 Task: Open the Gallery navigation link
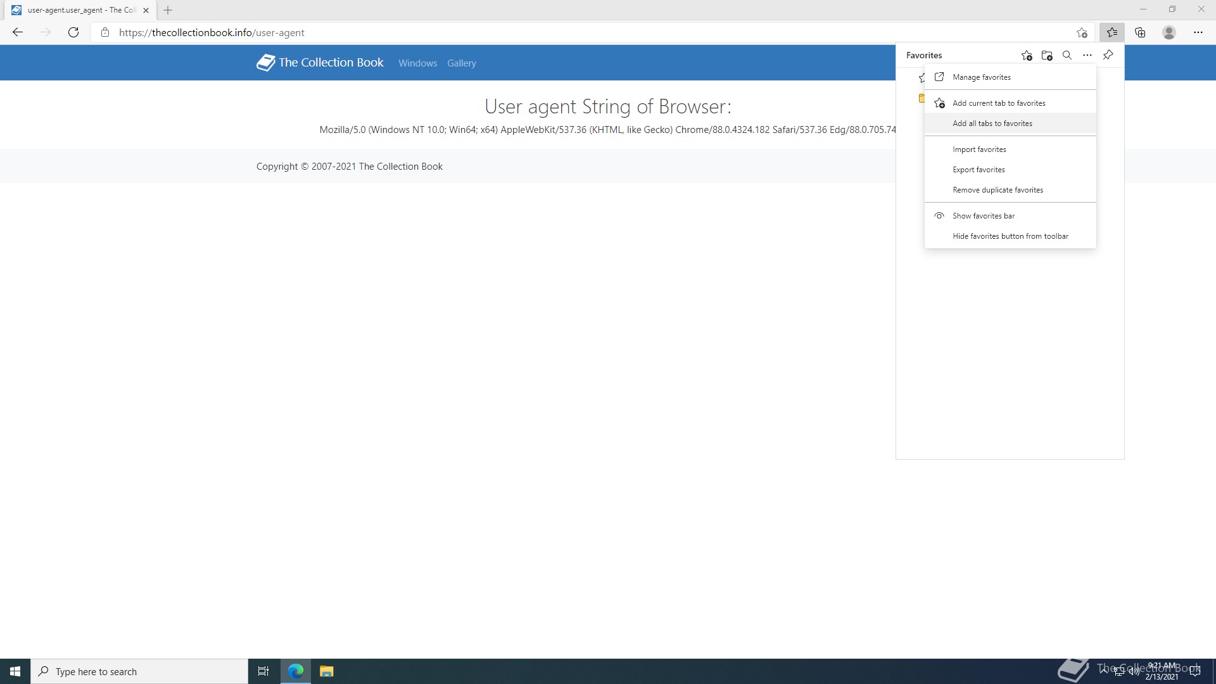pyautogui.click(x=461, y=63)
